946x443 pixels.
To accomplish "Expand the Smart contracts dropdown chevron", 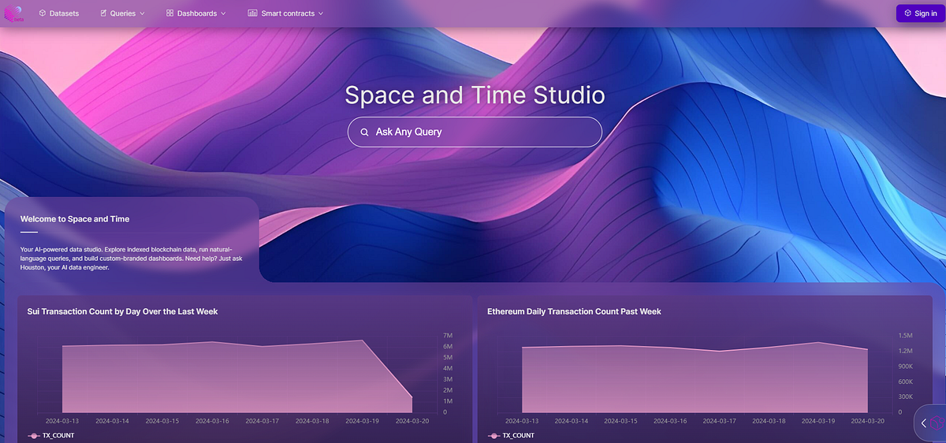I will [320, 13].
